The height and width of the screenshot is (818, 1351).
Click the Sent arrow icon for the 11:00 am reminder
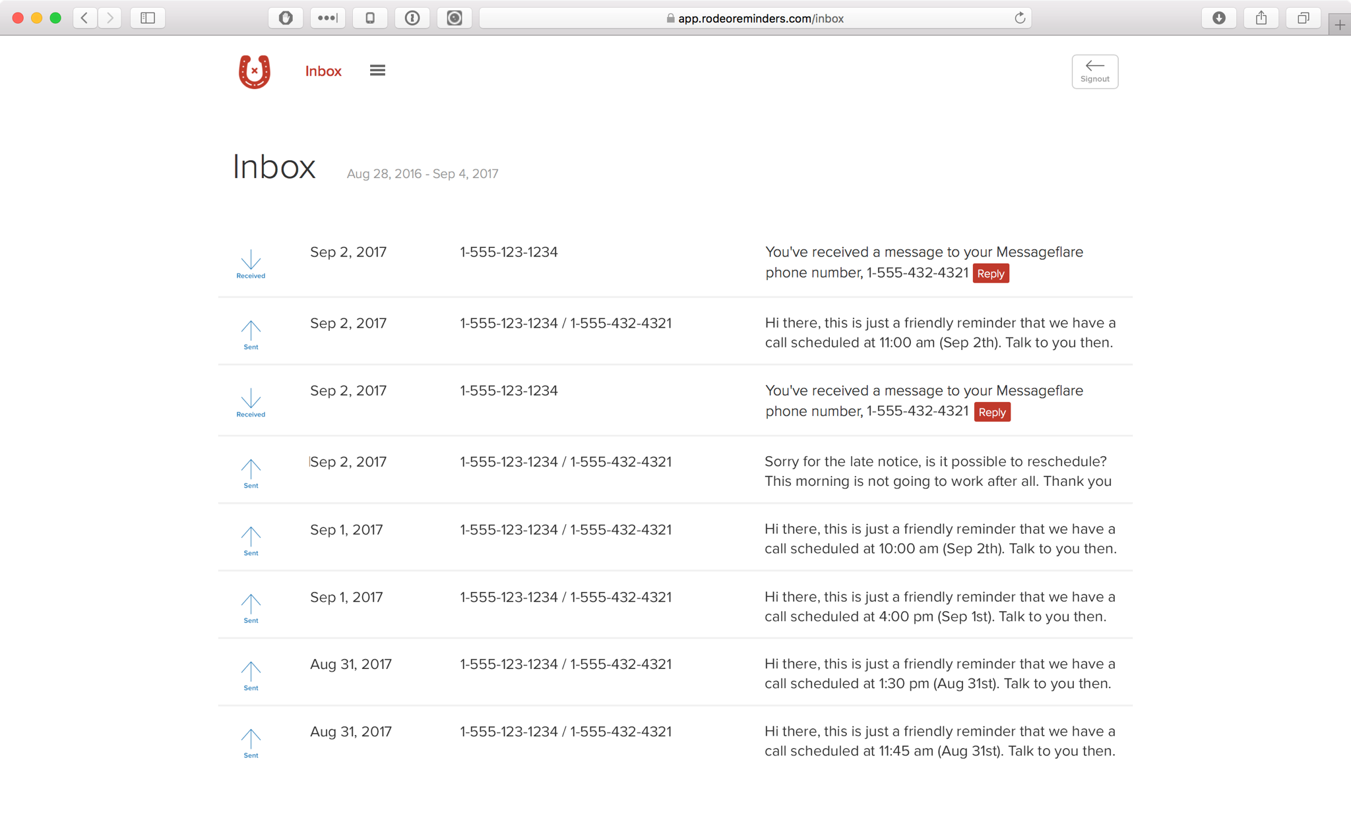(x=251, y=334)
